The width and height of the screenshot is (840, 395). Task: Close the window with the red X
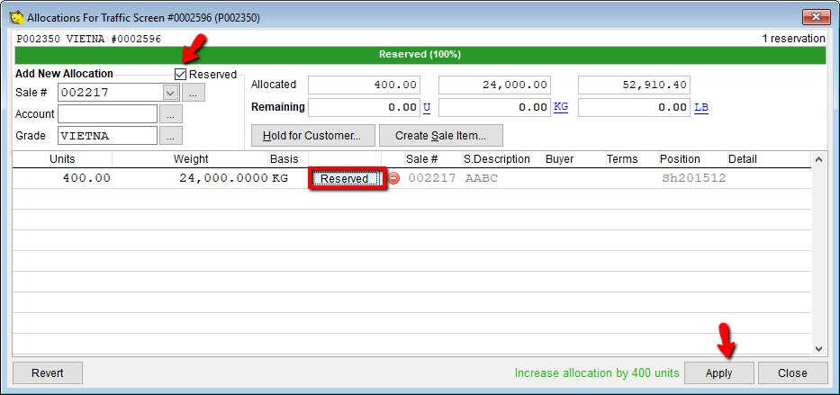(816, 17)
